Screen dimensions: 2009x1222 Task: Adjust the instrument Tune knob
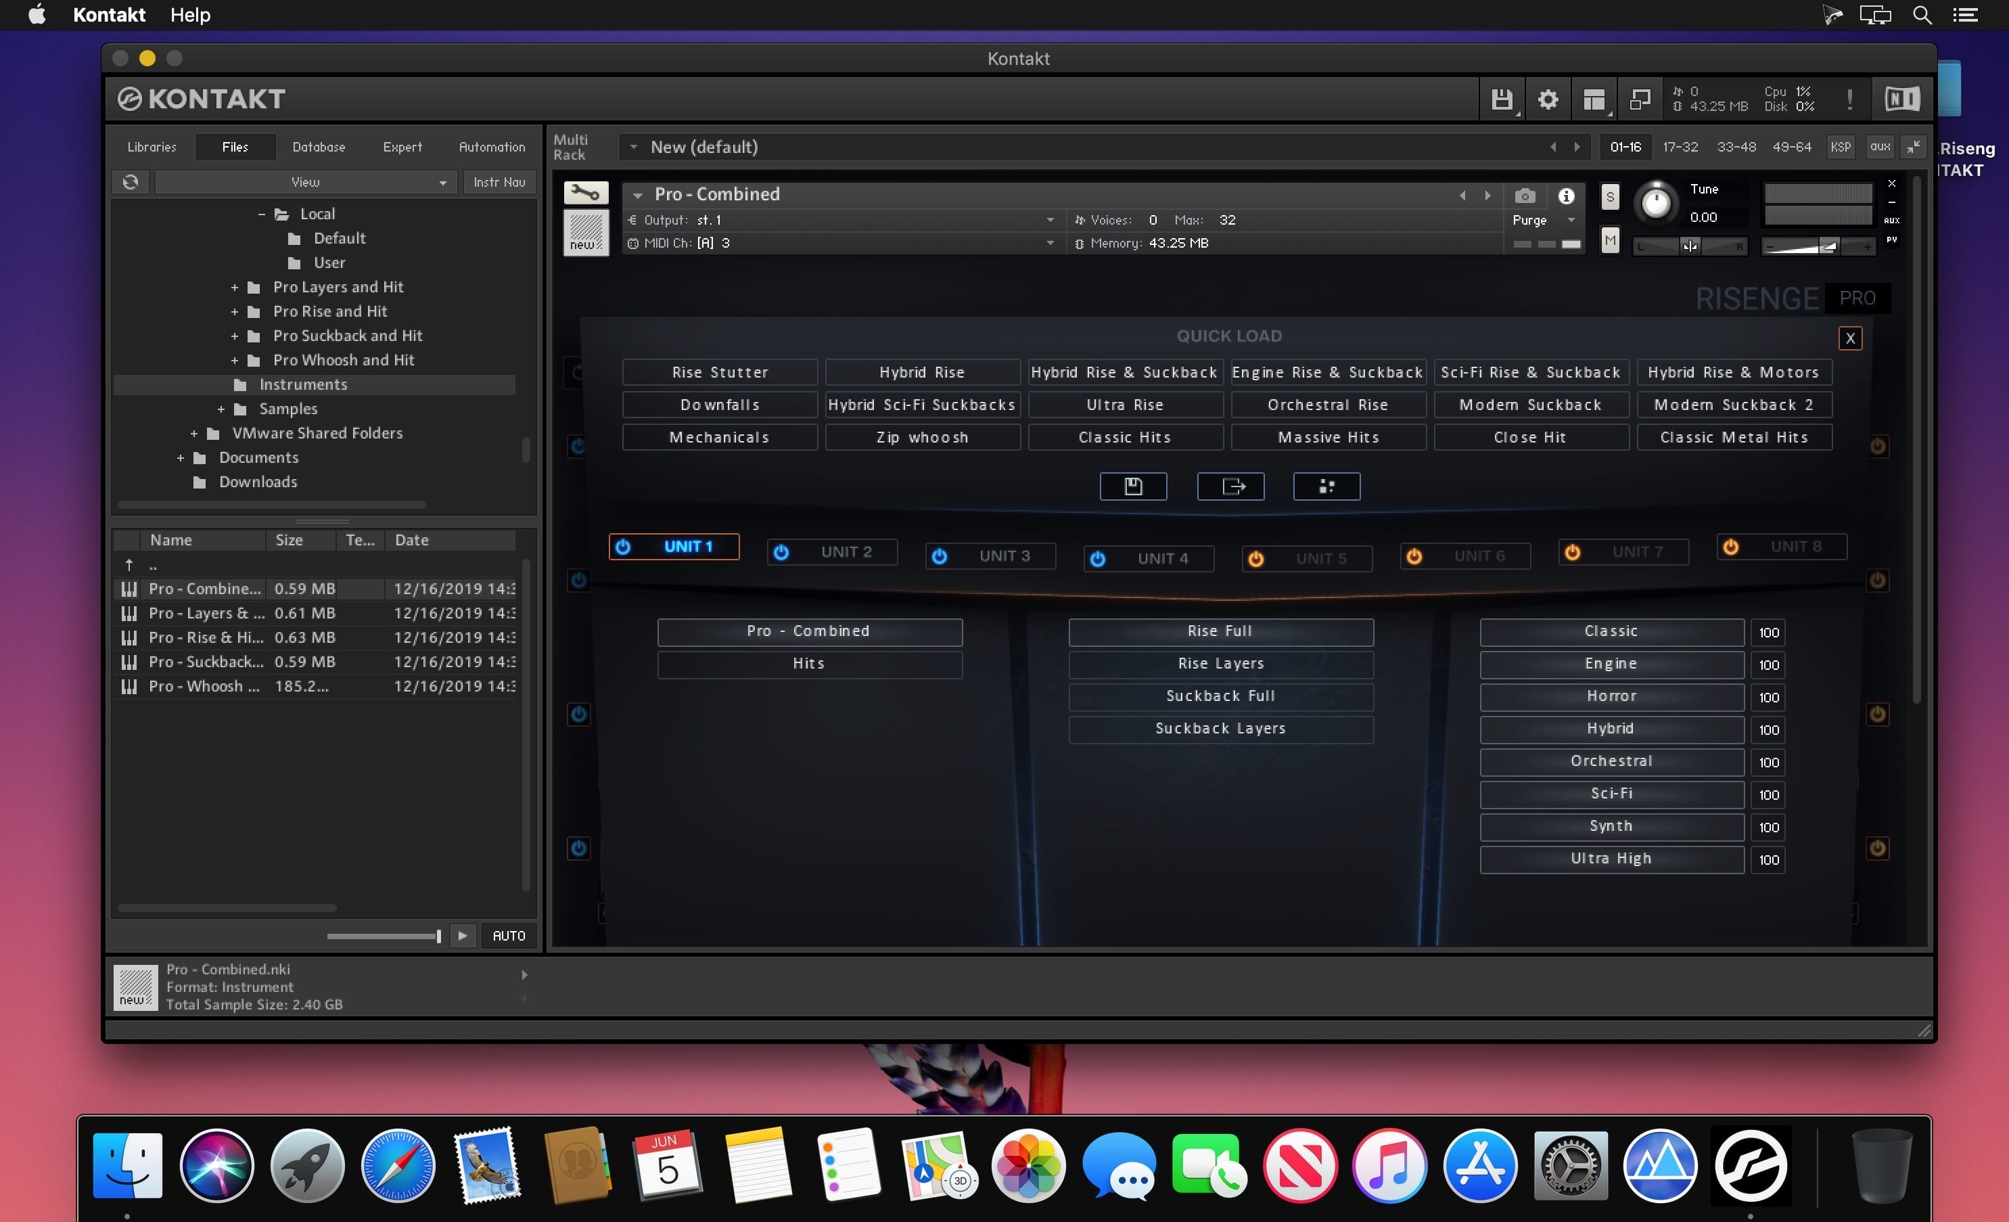click(1656, 202)
